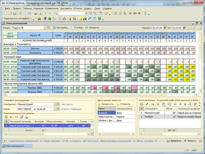Screen dimensions: 205x154
Task: Click the print preview icon in toolbar
Action: (39, 13)
